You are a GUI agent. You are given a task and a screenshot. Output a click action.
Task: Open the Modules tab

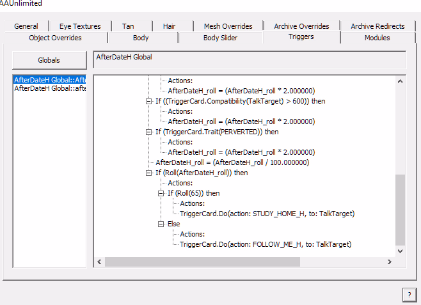click(377, 38)
